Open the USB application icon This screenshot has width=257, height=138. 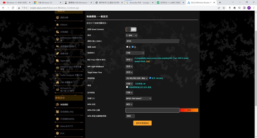click(x=57, y=82)
